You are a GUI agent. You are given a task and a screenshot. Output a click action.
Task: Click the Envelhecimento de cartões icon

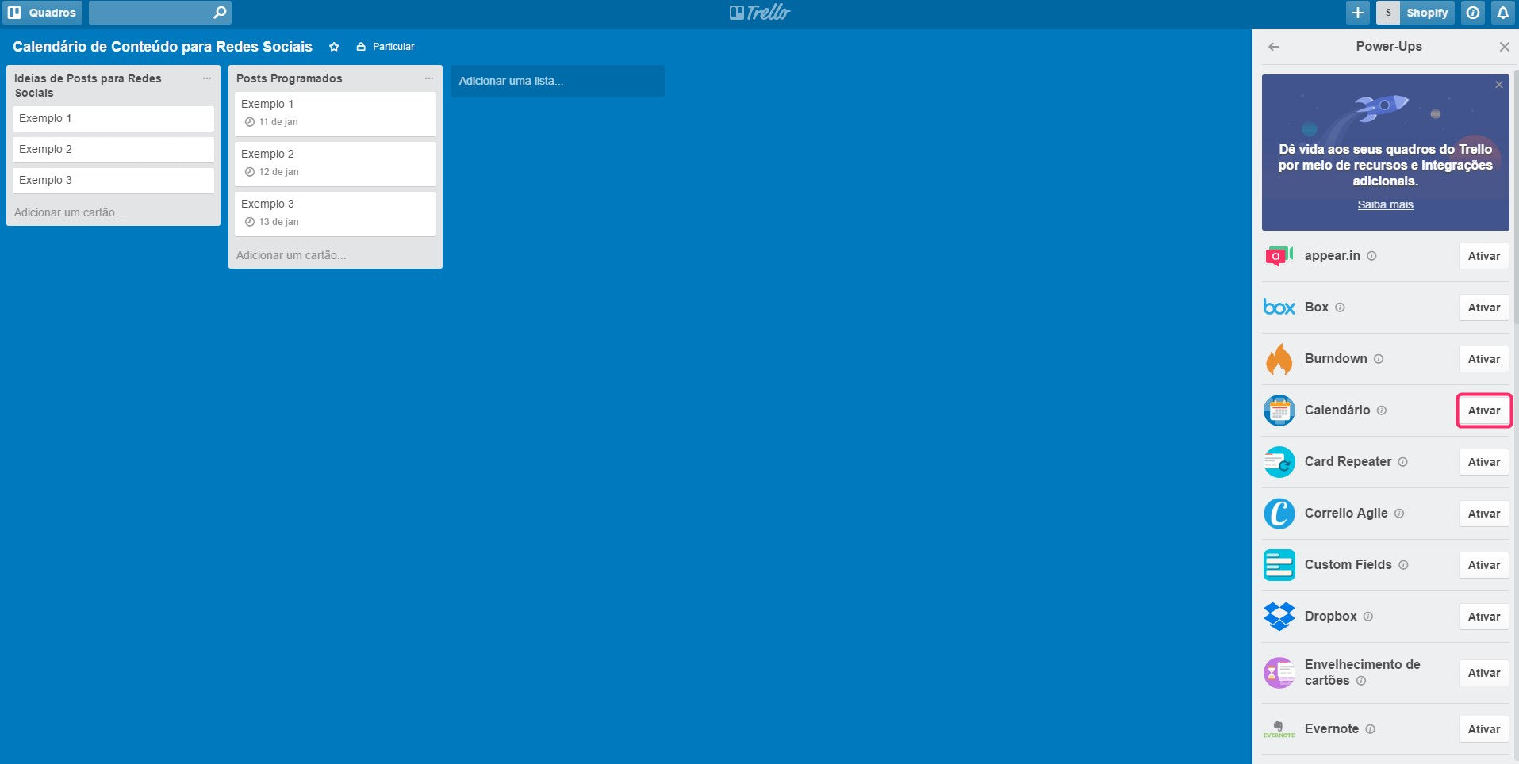1279,673
